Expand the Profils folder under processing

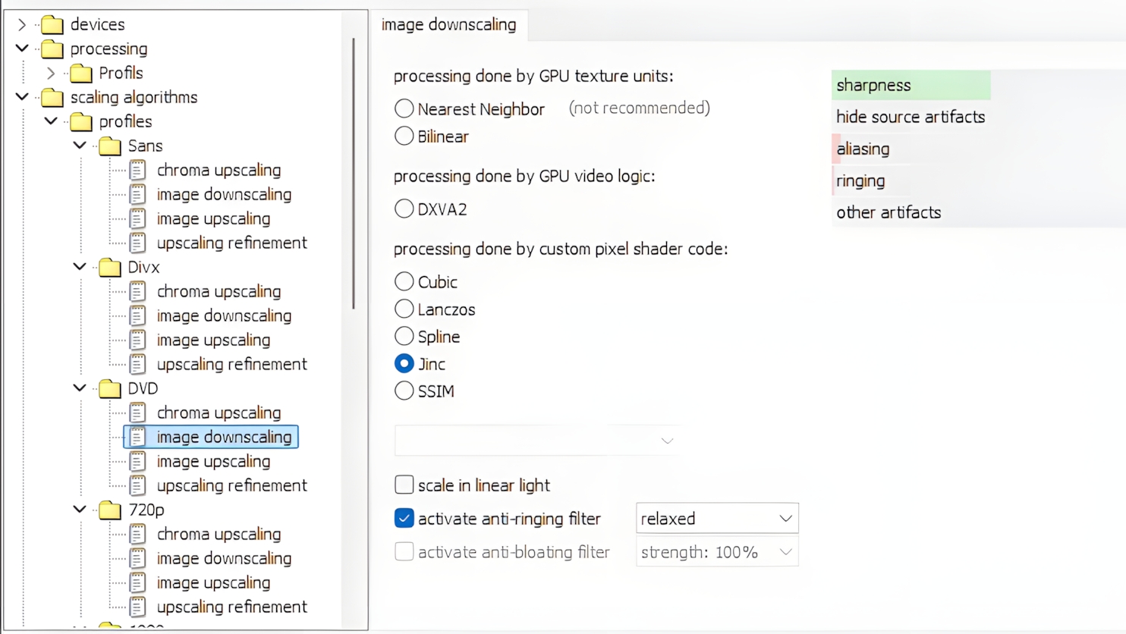click(x=51, y=74)
